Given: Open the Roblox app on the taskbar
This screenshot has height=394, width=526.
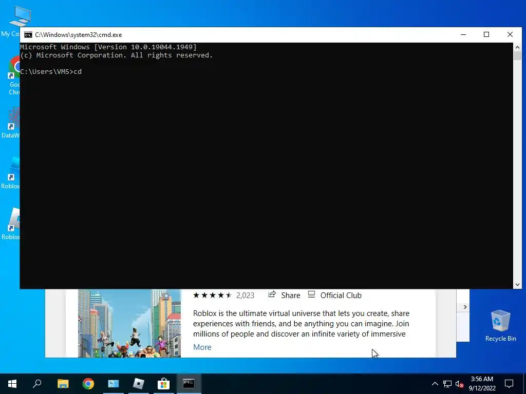Looking at the screenshot, I should [x=139, y=384].
